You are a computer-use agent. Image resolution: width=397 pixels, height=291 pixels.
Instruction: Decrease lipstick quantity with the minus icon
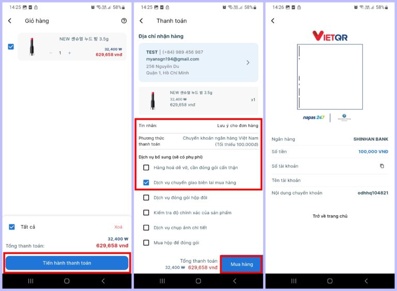[x=51, y=53]
